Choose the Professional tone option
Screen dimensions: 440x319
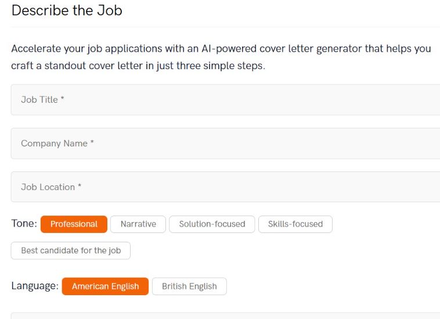coord(74,224)
